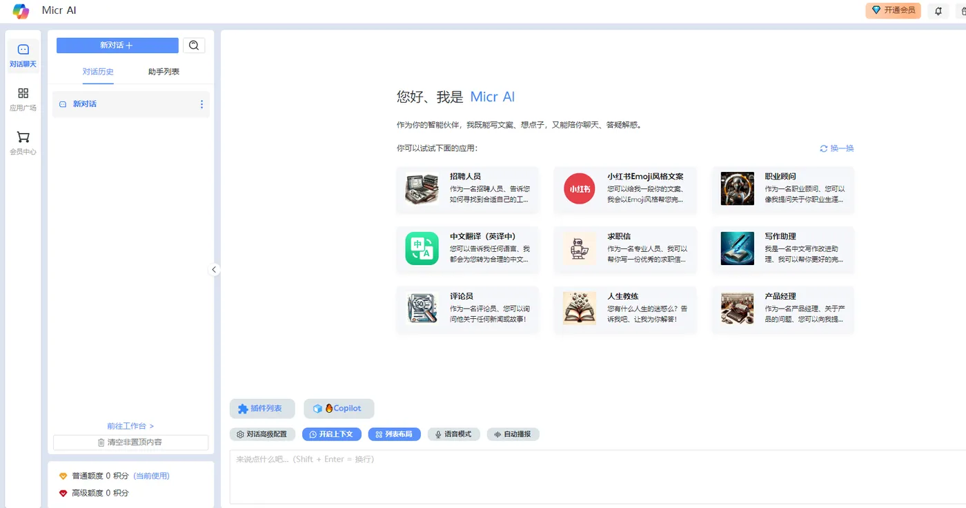Click 前往工作台 link

coord(130,427)
